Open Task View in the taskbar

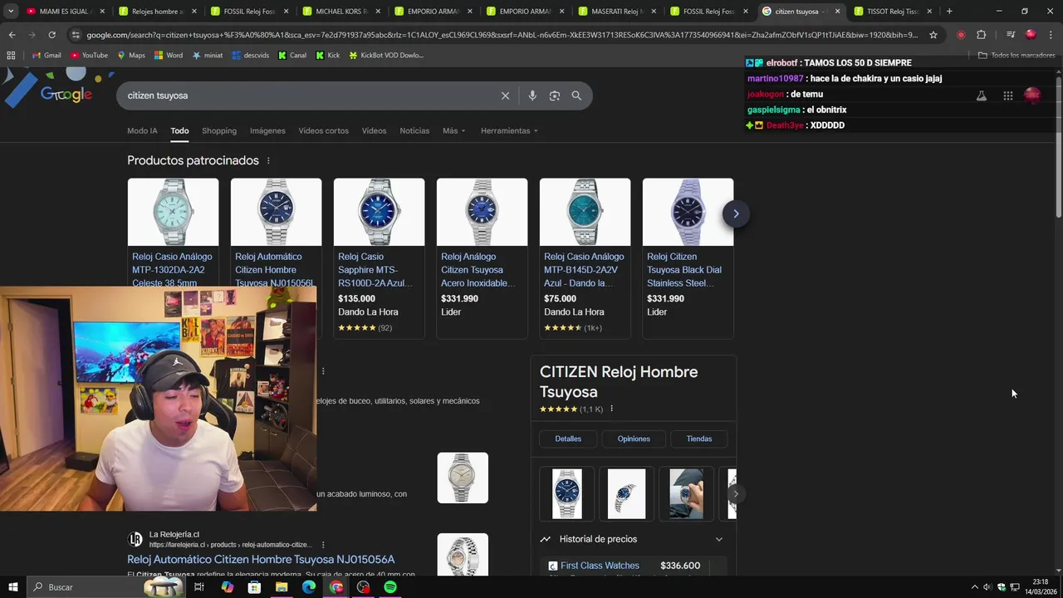tap(199, 587)
